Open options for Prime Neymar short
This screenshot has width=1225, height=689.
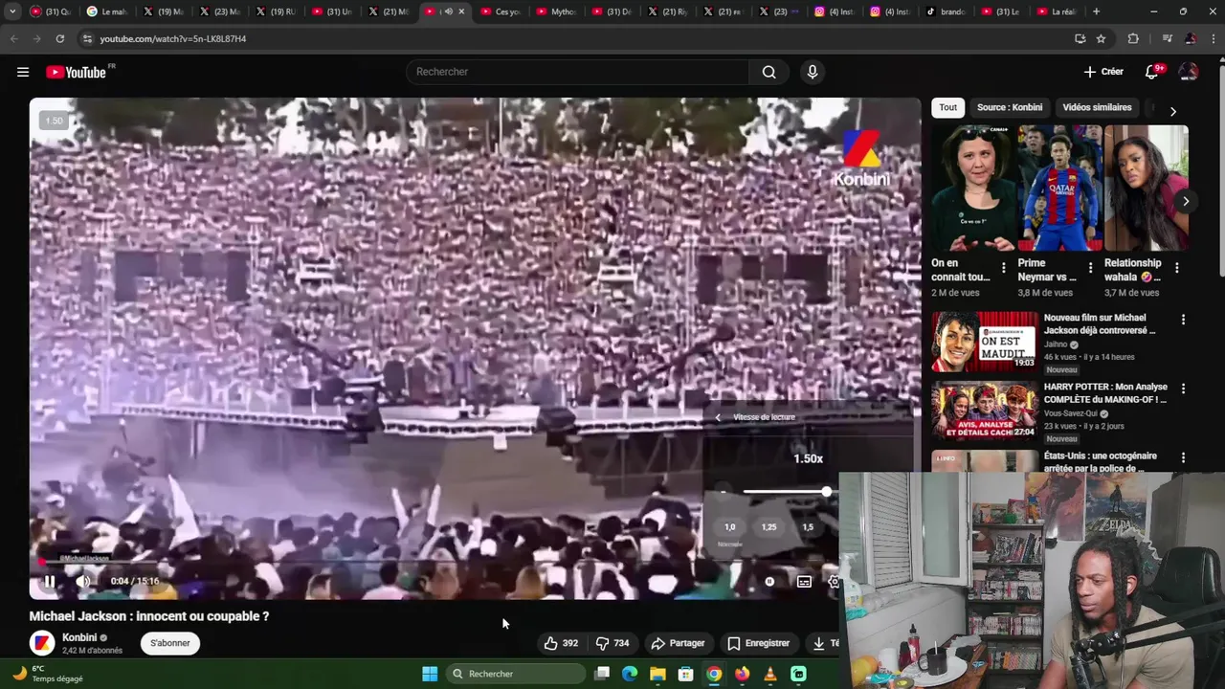tap(1089, 268)
